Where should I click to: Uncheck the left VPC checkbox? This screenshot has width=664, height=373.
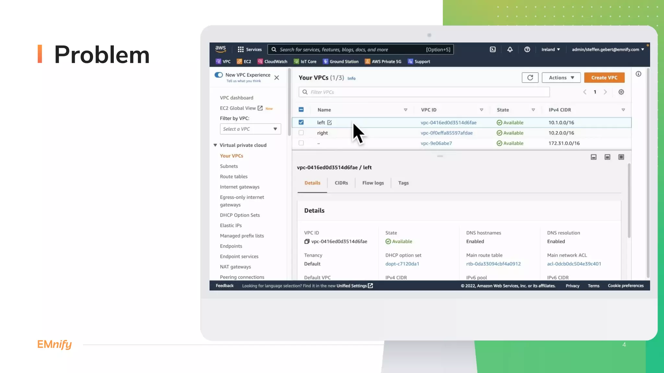point(301,122)
